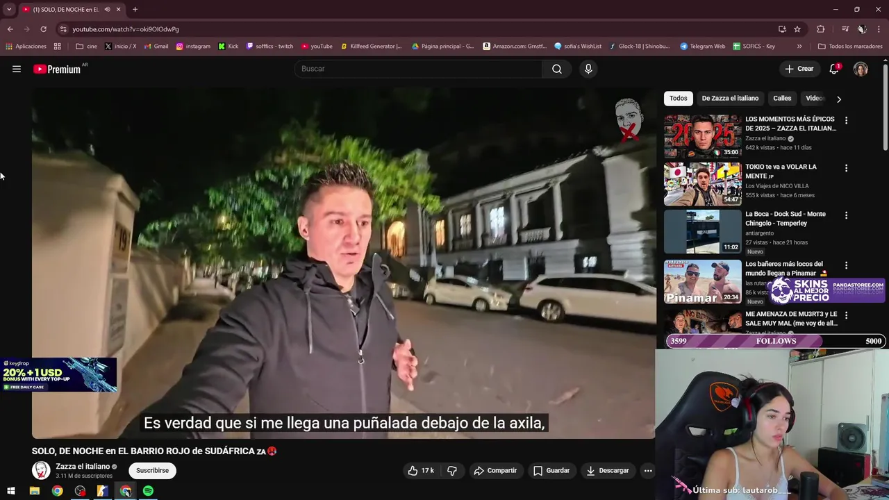This screenshot has width=889, height=500.
Task: Select the Calles filter chip
Action: click(x=782, y=99)
